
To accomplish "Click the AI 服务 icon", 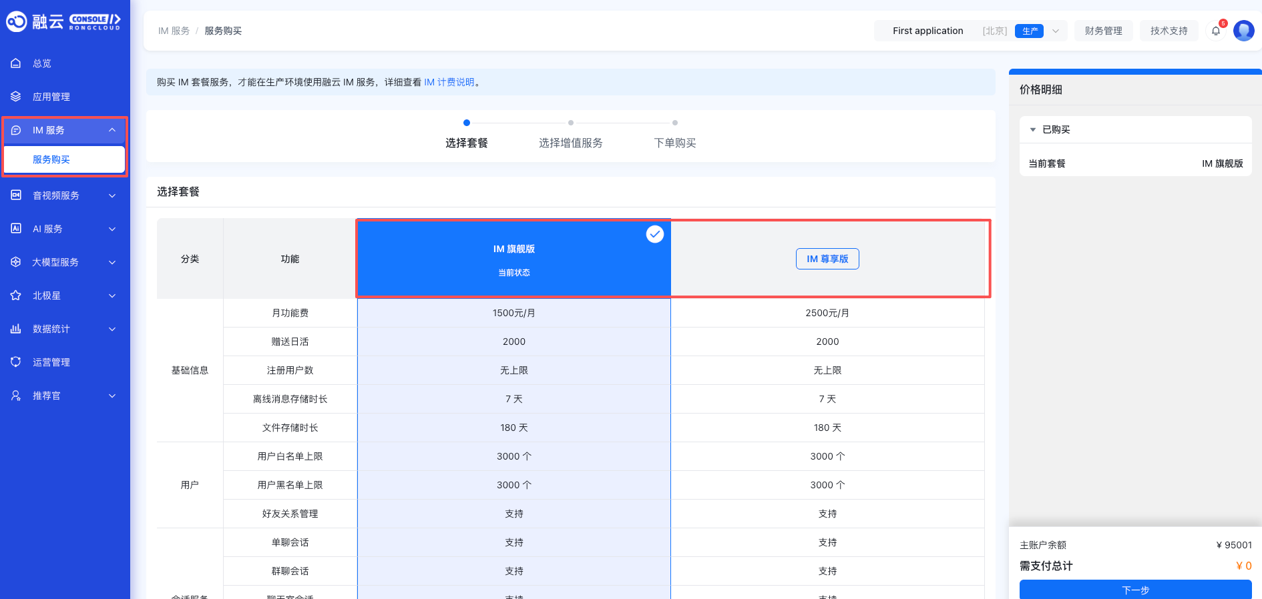I will (16, 229).
